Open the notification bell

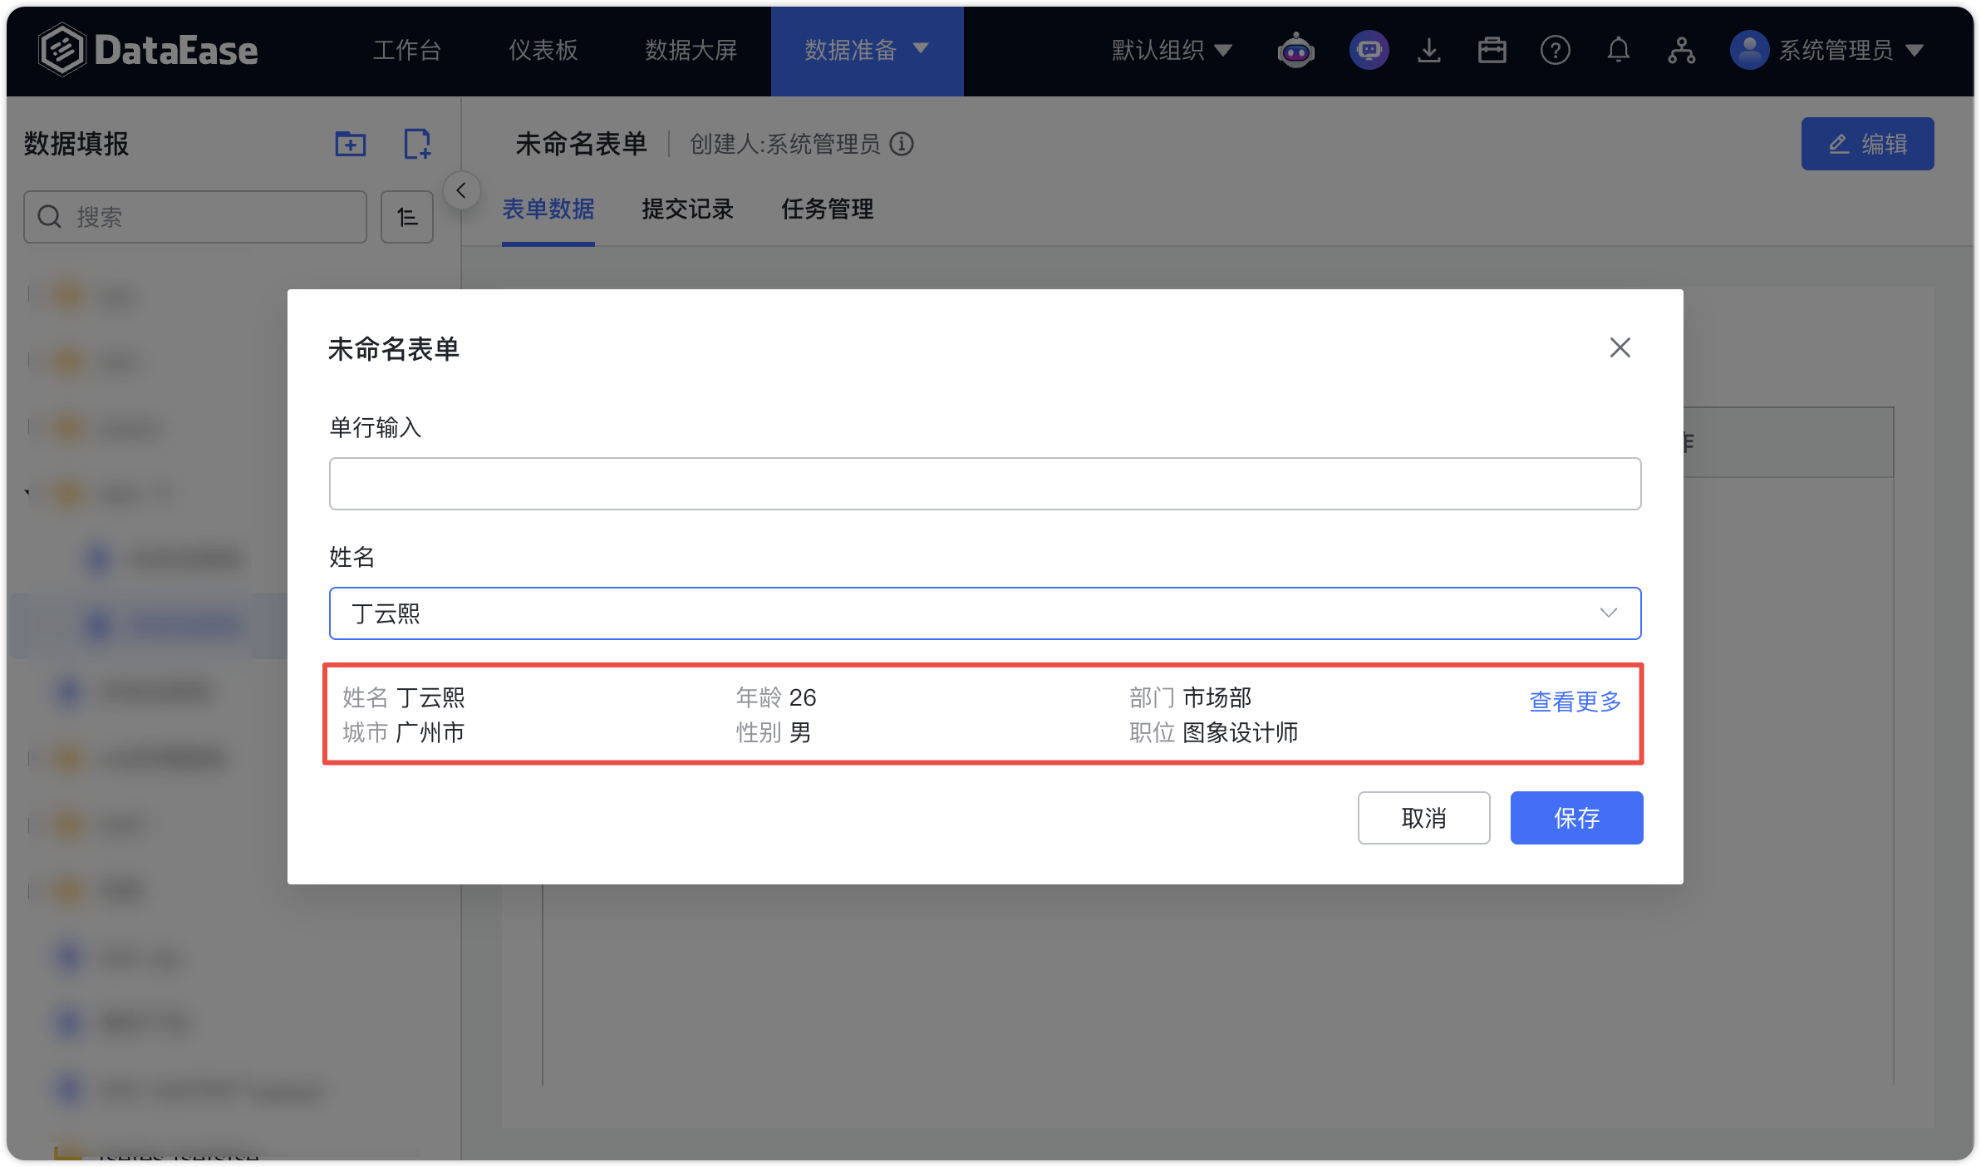tap(1619, 51)
